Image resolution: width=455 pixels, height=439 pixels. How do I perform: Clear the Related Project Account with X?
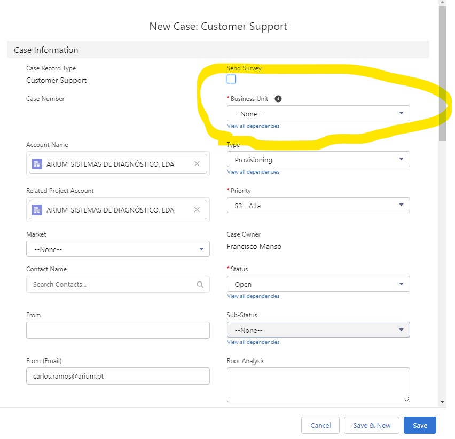click(x=197, y=210)
